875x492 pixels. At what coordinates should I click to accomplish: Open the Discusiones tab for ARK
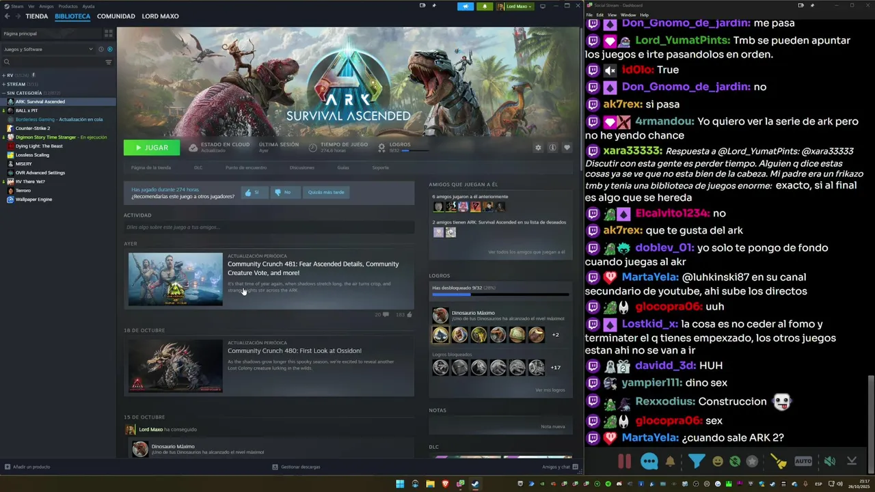(301, 167)
